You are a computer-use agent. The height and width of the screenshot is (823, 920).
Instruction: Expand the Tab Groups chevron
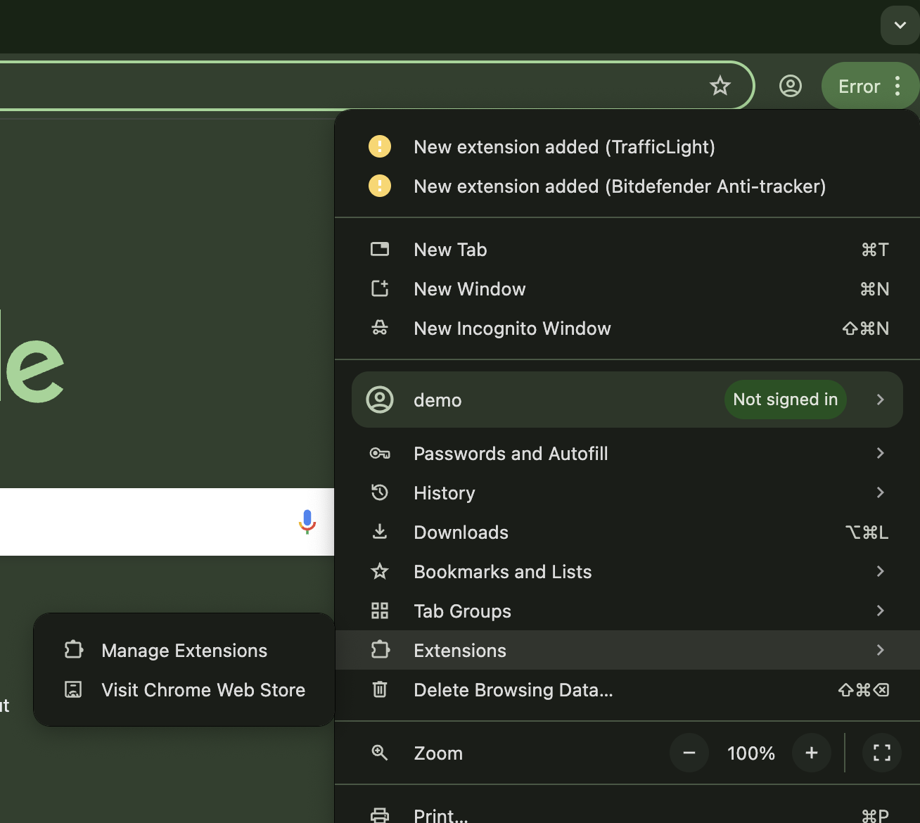click(881, 611)
